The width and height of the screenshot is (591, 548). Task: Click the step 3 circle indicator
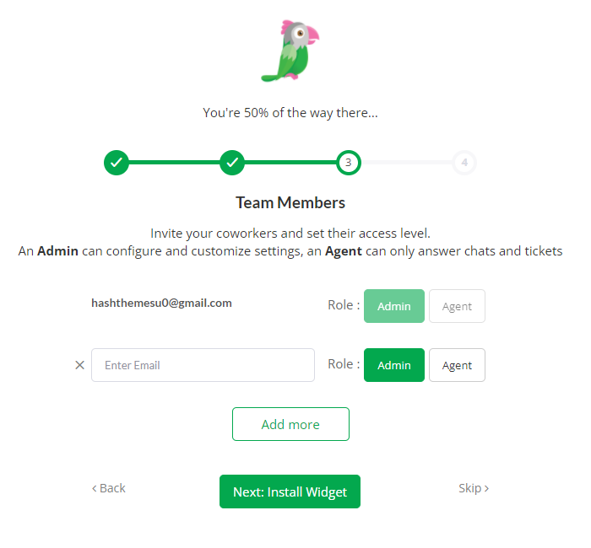[349, 163]
